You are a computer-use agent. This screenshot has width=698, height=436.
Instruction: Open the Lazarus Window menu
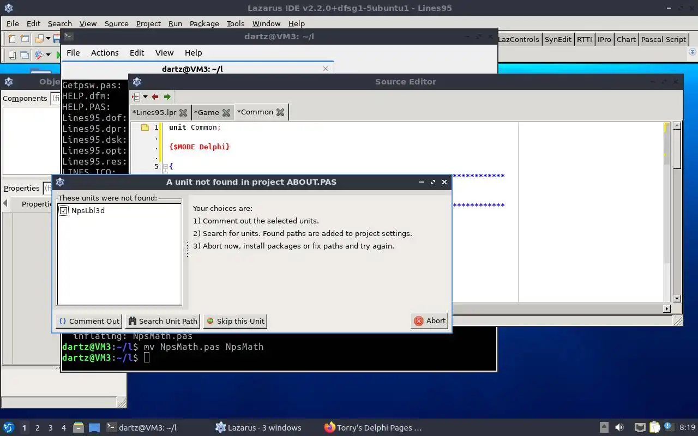click(266, 23)
